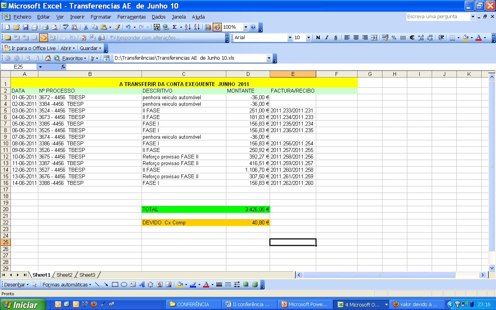Screen dimensions: 496x310
Task: Apply percent style
Action: pyautogui.click(x=394, y=38)
